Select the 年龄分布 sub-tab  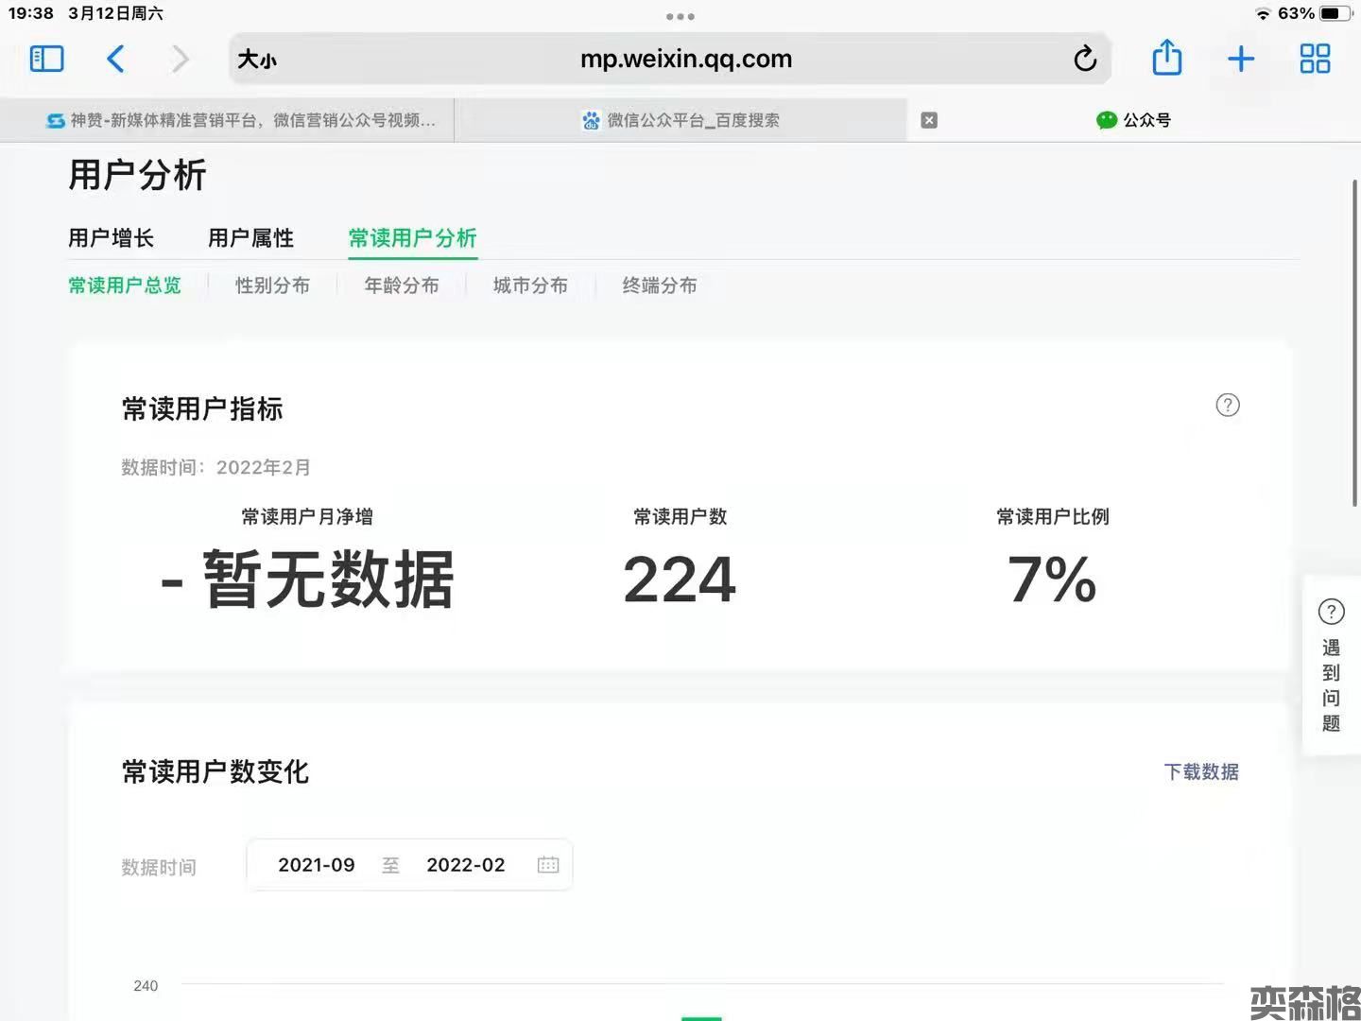(402, 286)
